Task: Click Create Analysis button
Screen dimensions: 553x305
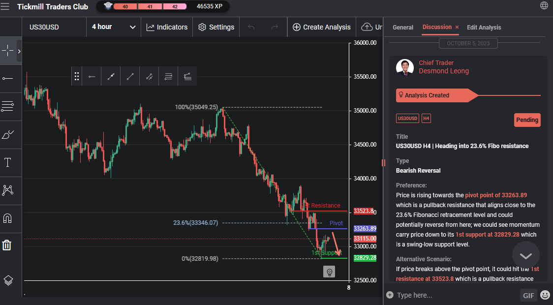Action: (x=322, y=27)
